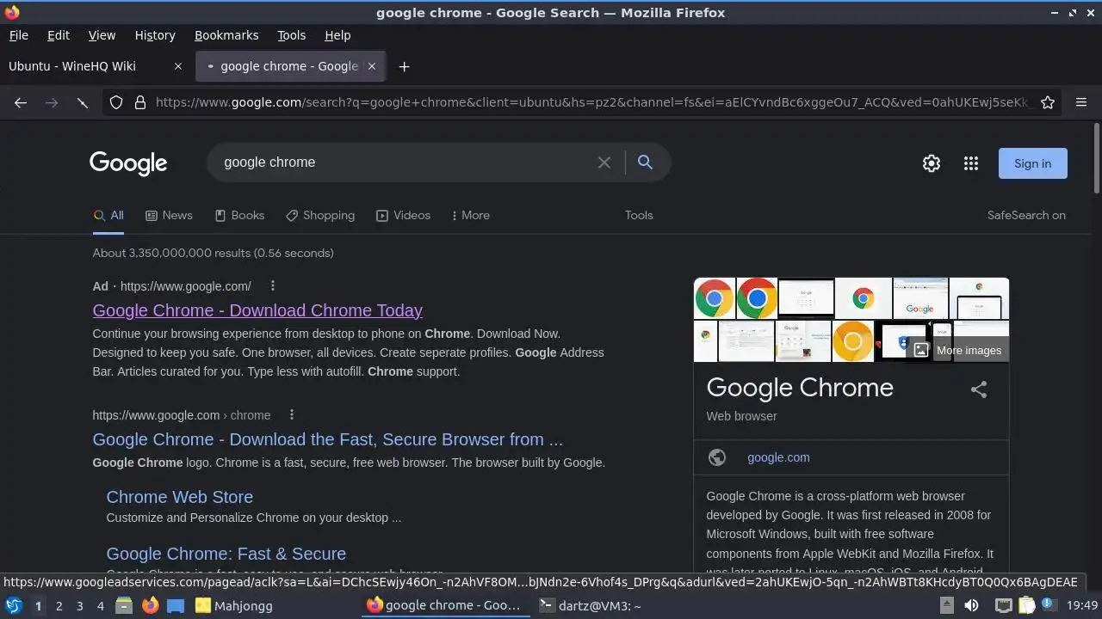Image resolution: width=1102 pixels, height=619 pixels.
Task: Open the volume control in tray
Action: 971,605
